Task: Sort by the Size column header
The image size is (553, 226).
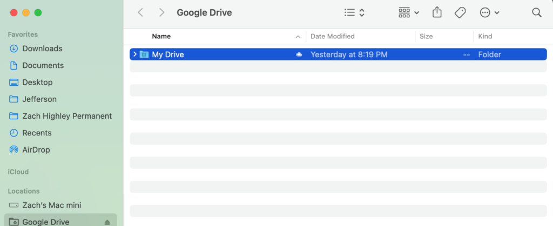Action: click(x=426, y=36)
